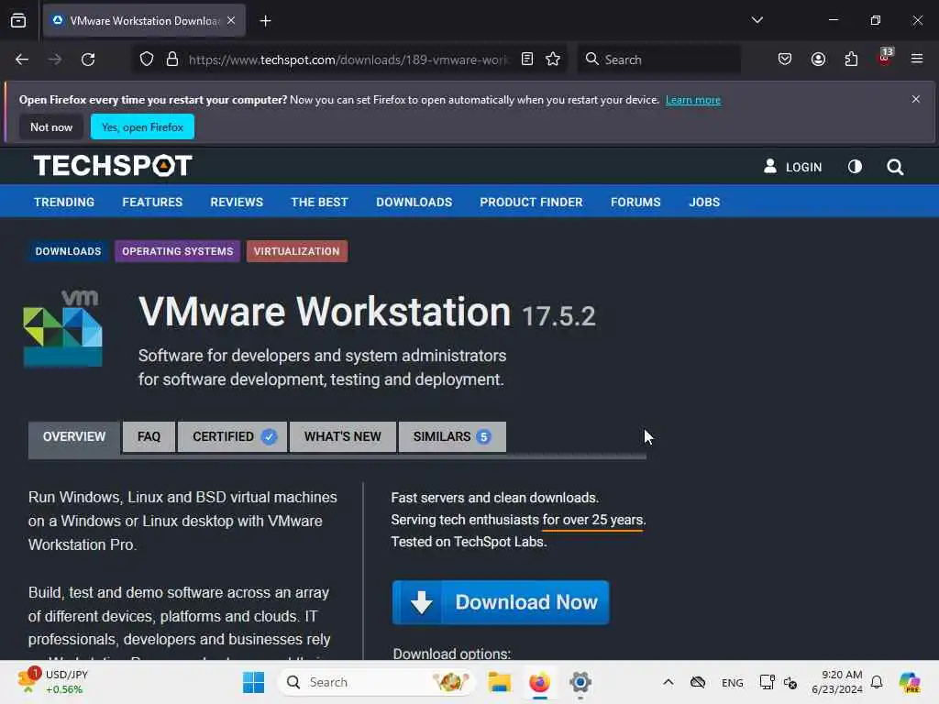Image resolution: width=939 pixels, height=704 pixels.
Task: Open the Firefox account icon
Action: (x=818, y=60)
